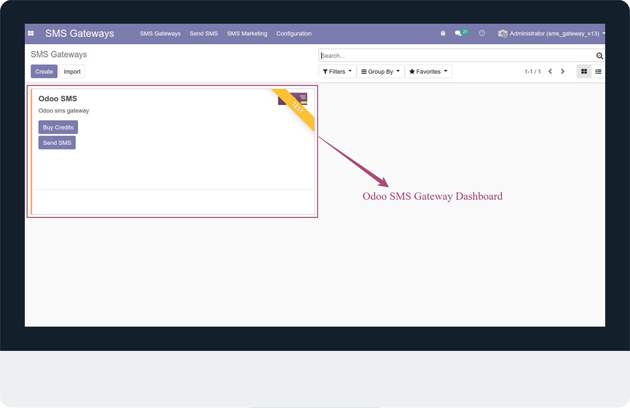Image resolution: width=630 pixels, height=408 pixels.
Task: Click Buy Credits on Odoo SMS card
Action: tap(58, 127)
